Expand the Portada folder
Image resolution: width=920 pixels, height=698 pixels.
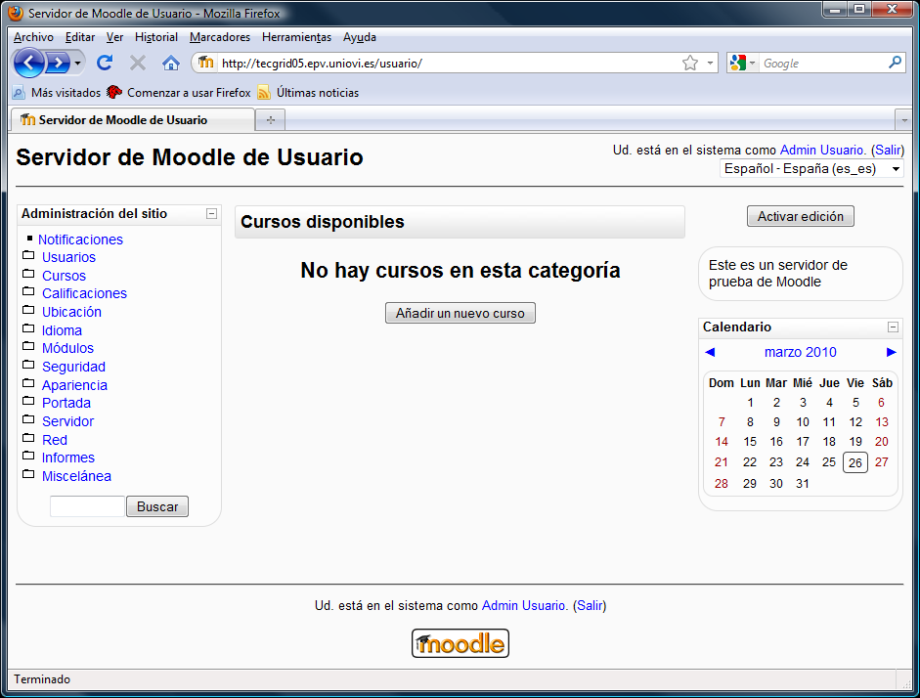coord(66,403)
